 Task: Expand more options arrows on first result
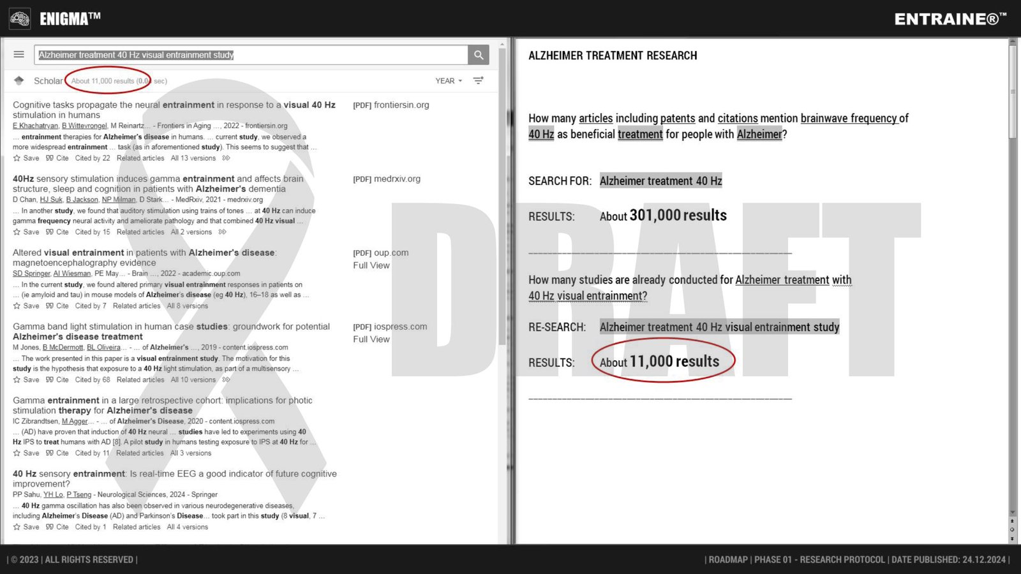226,158
